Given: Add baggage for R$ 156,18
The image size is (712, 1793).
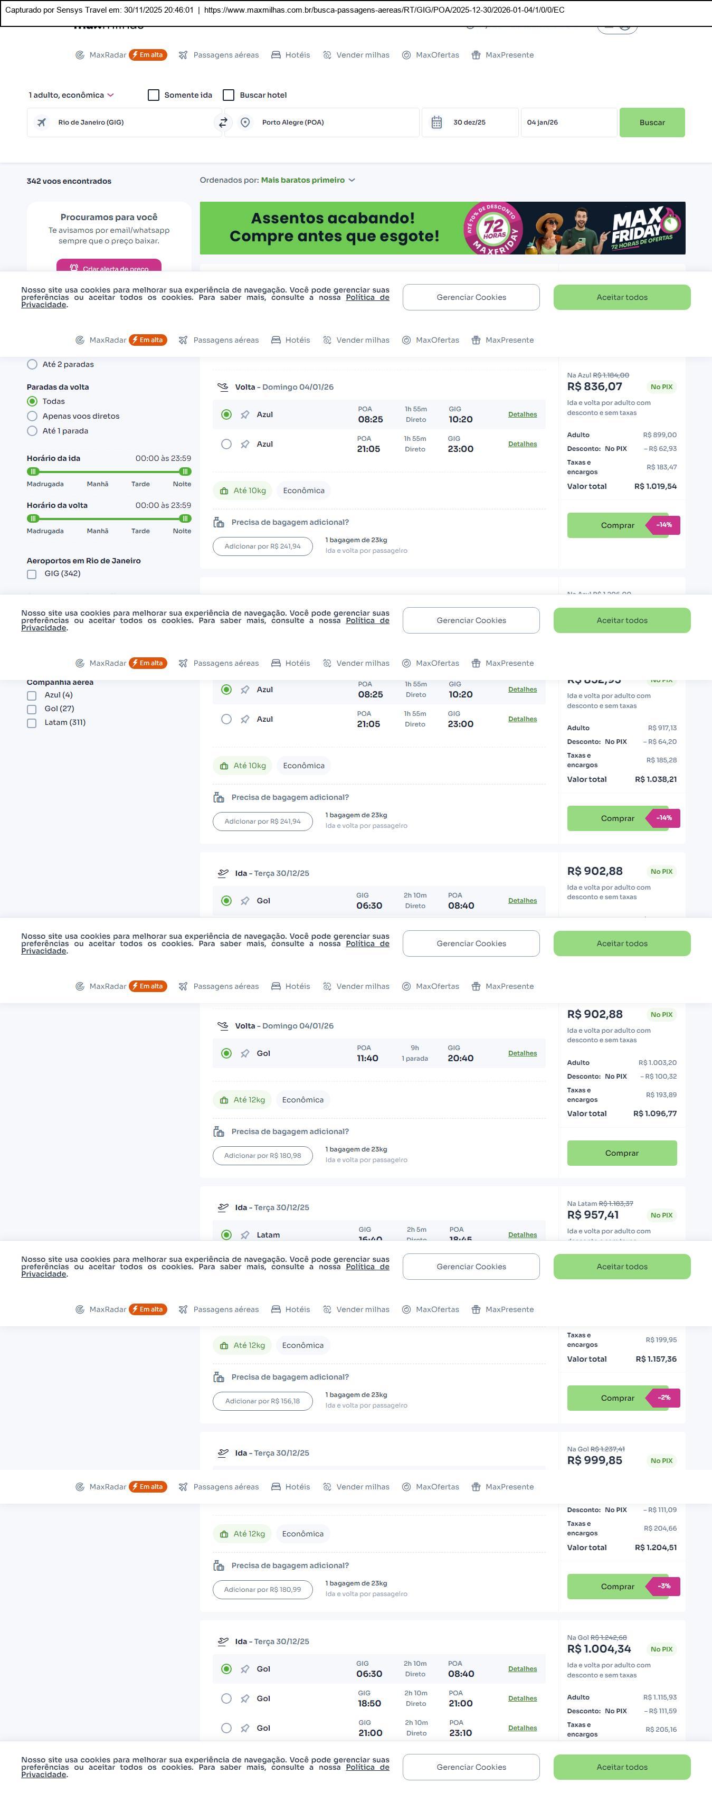Looking at the screenshot, I should (x=262, y=1400).
